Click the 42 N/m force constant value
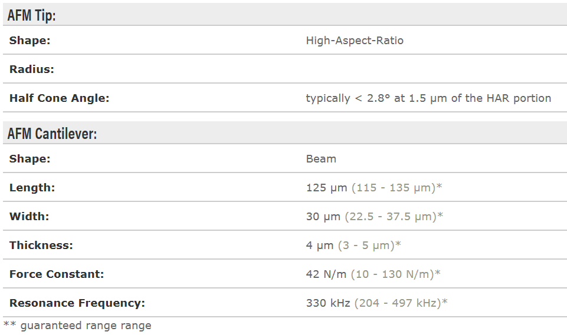This screenshot has height=335, width=567. coord(327,274)
